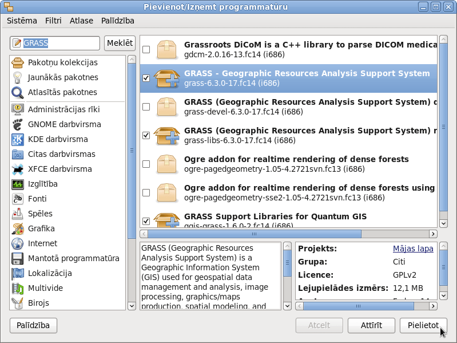This screenshot has height=343, width=457.
Task: Open the Filtri menu
Action: (x=53, y=21)
